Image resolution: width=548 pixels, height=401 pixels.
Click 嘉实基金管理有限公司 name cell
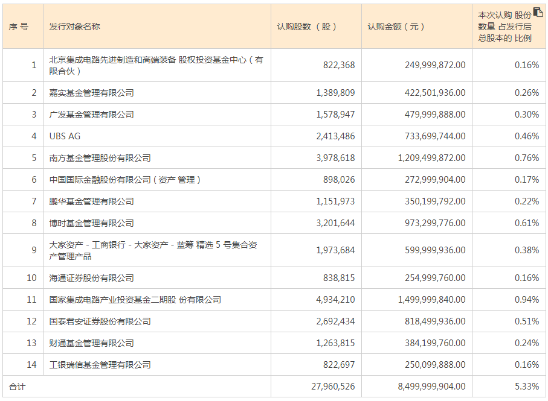[x=157, y=93]
